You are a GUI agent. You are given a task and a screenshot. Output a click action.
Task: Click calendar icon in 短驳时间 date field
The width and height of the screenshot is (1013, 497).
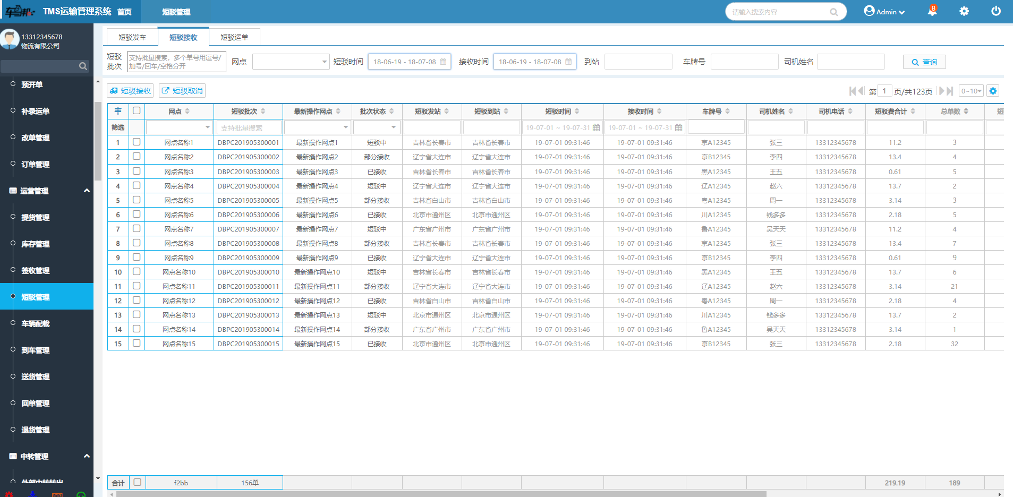click(x=443, y=62)
